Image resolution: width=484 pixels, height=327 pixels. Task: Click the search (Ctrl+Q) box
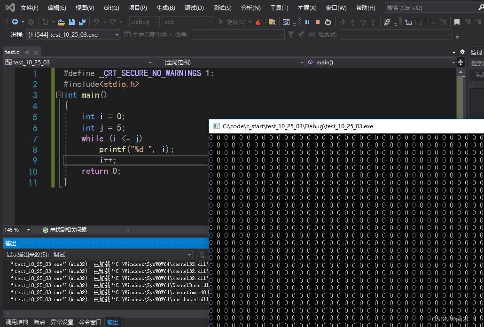(x=434, y=8)
